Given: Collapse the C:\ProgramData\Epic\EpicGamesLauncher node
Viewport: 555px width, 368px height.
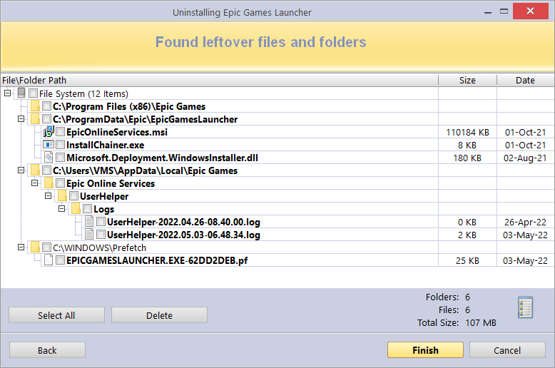Looking at the screenshot, I should 21,119.
